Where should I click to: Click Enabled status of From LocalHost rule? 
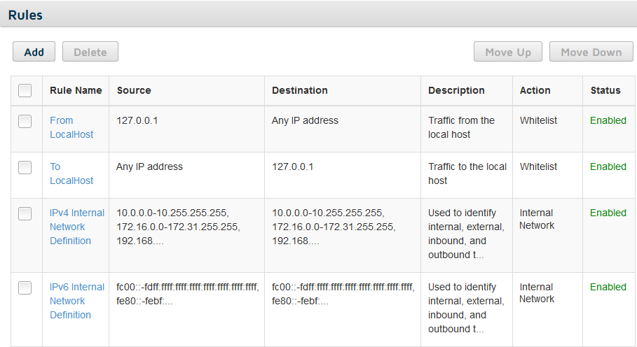608,120
